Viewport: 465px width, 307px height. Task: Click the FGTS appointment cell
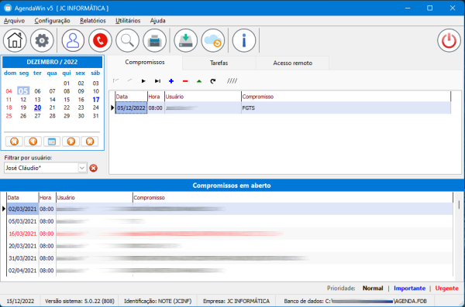tap(346, 107)
